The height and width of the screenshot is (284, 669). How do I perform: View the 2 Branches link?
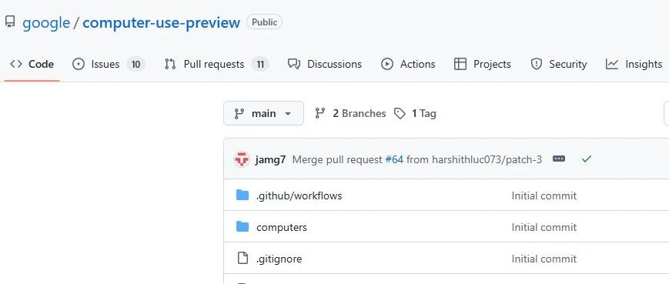(350, 113)
